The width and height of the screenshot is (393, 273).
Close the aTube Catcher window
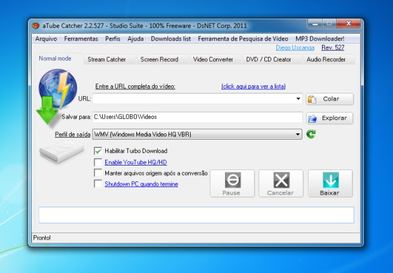(x=349, y=24)
